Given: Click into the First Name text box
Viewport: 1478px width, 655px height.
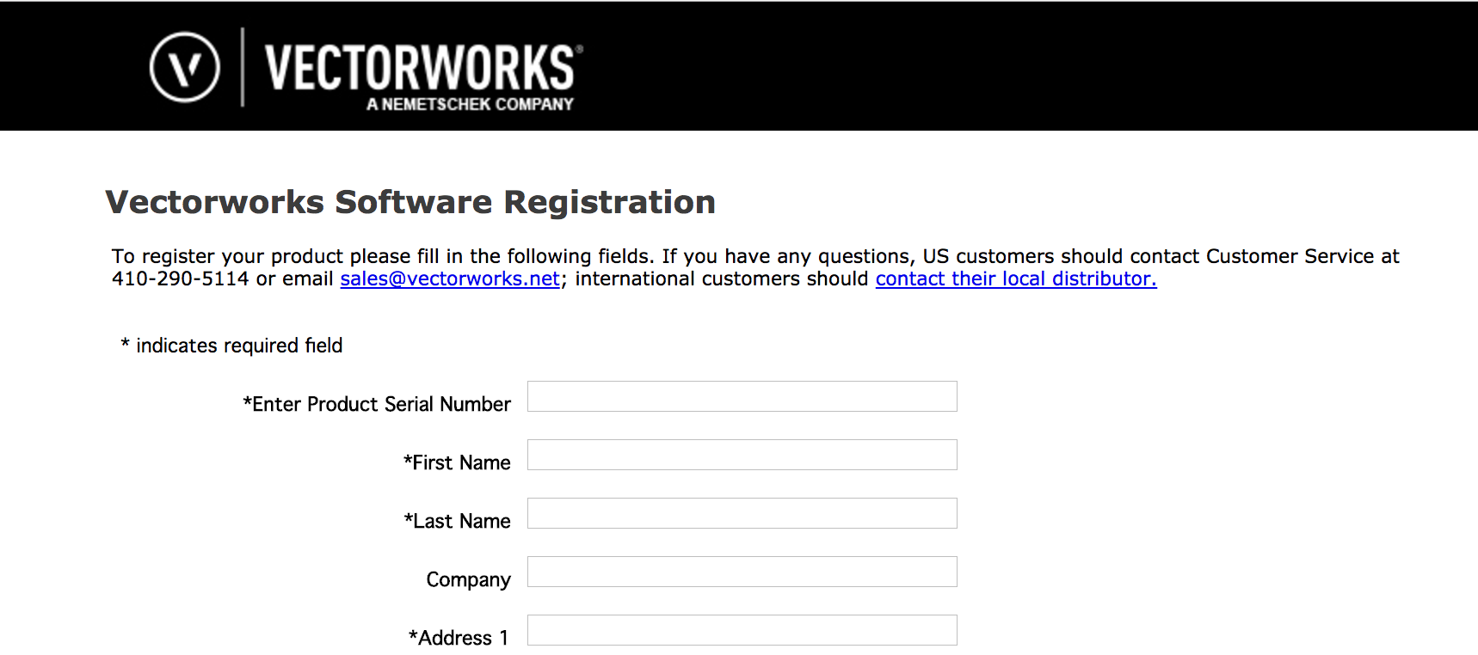Looking at the screenshot, I should (x=742, y=455).
